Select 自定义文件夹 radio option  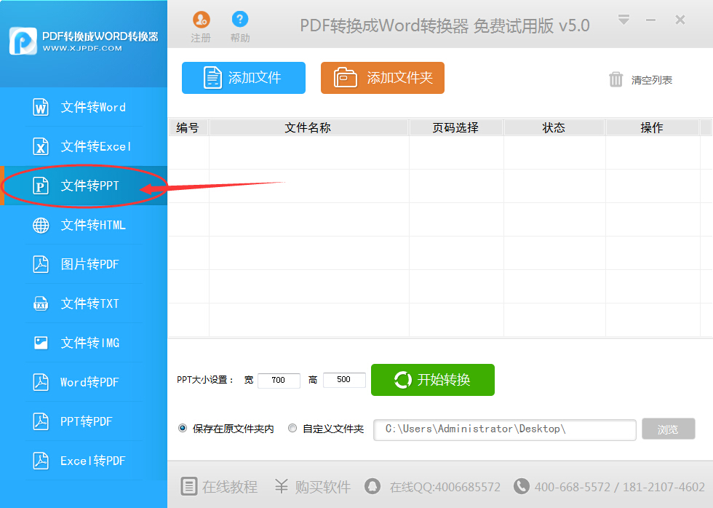tap(292, 429)
